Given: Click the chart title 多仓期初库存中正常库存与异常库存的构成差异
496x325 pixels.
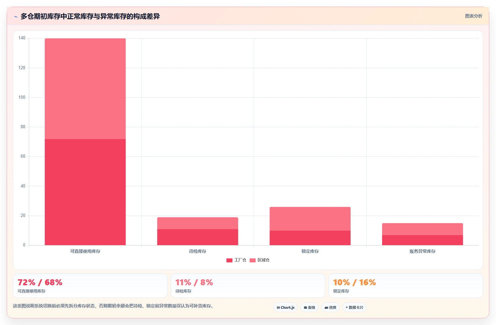Looking at the screenshot, I should click(90, 16).
